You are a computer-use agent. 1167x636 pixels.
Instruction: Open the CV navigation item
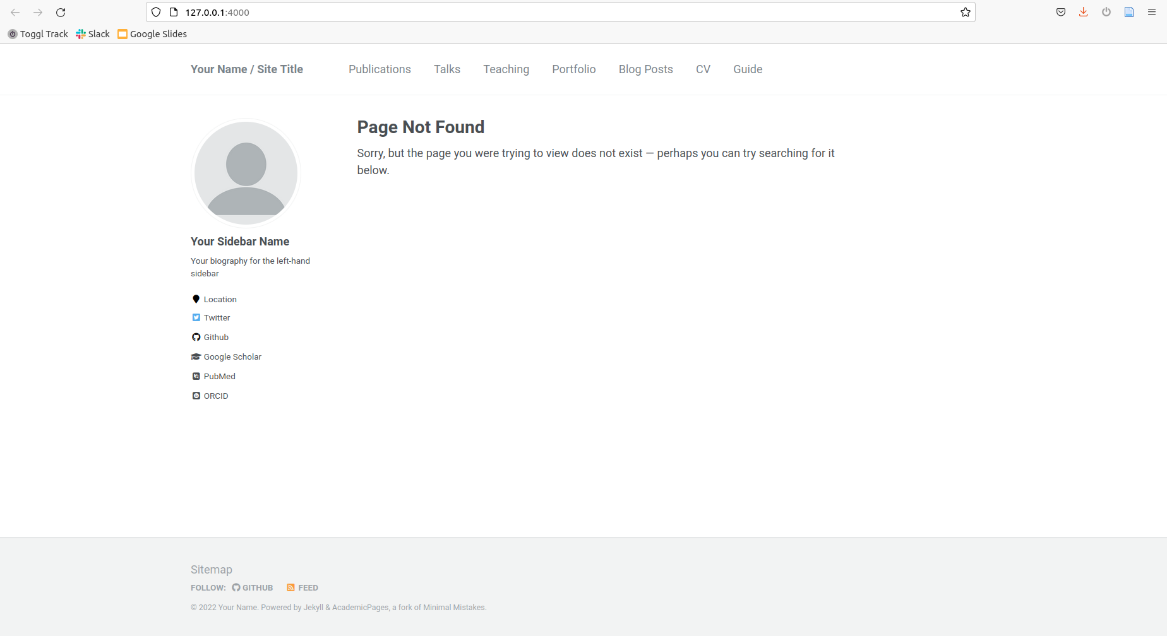point(703,69)
